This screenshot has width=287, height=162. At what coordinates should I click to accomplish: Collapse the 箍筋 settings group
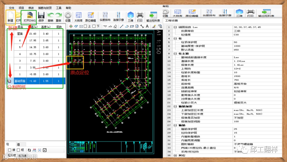click(x=175, y=125)
